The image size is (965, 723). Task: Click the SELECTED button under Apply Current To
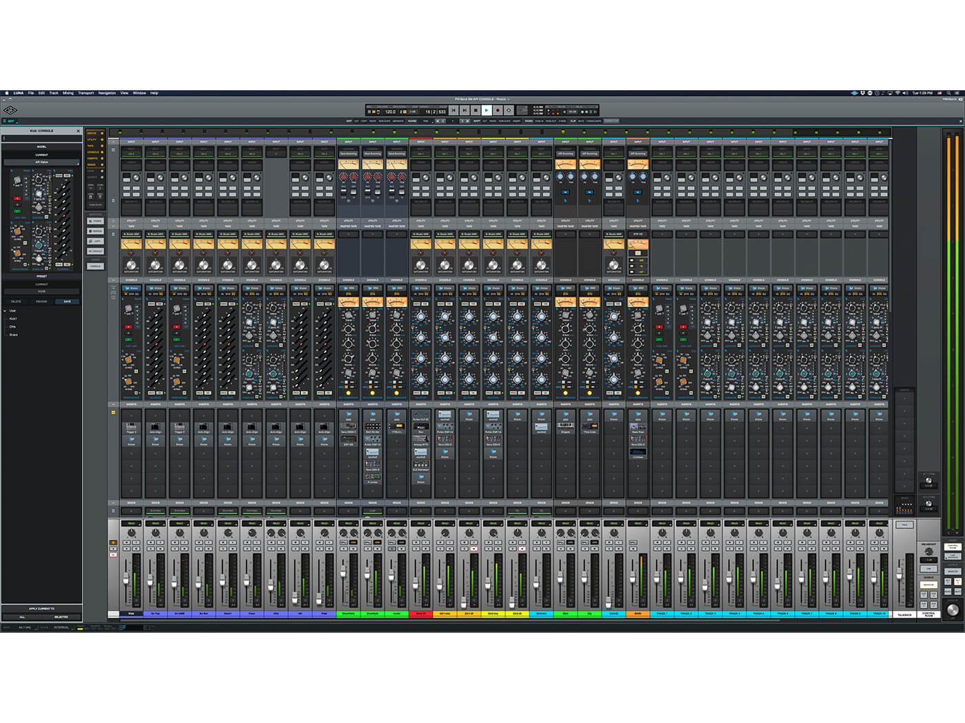pos(62,617)
